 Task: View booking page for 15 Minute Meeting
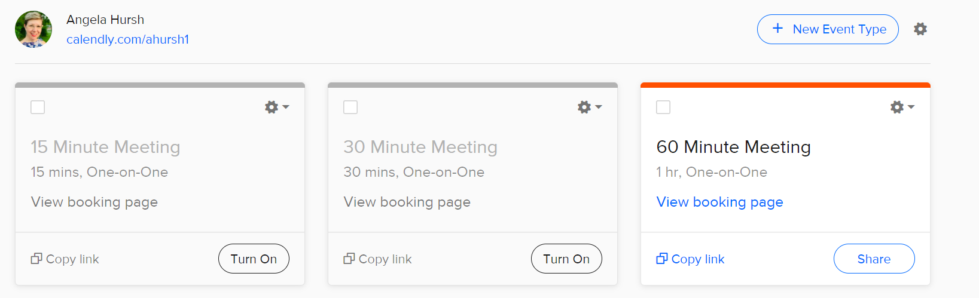(x=94, y=202)
